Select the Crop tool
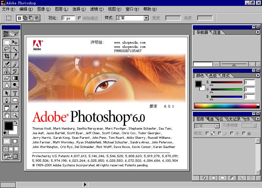This screenshot has width=262, height=188. pos(7,56)
